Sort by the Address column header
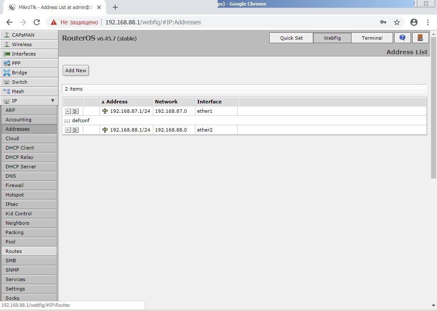 (126, 102)
